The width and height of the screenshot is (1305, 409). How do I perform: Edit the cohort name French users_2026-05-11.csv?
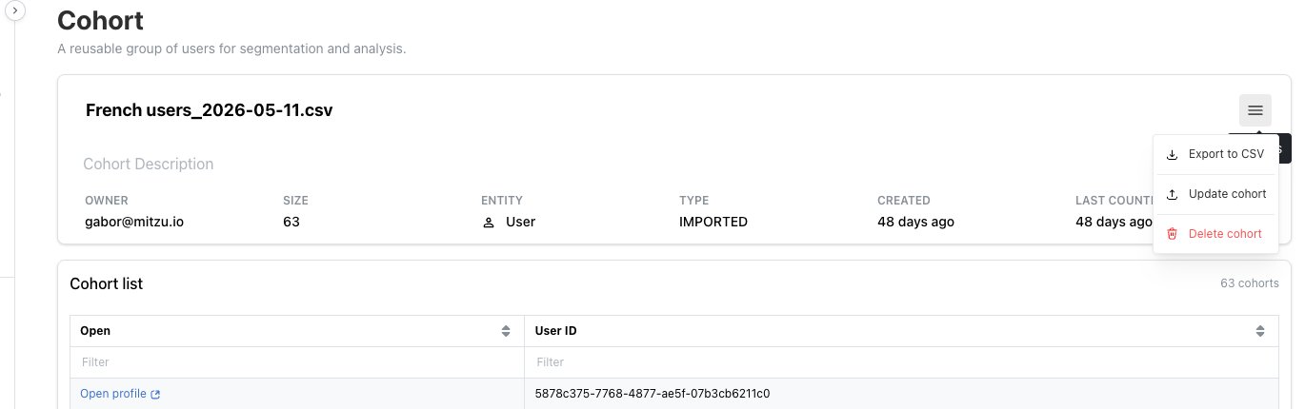tap(210, 110)
